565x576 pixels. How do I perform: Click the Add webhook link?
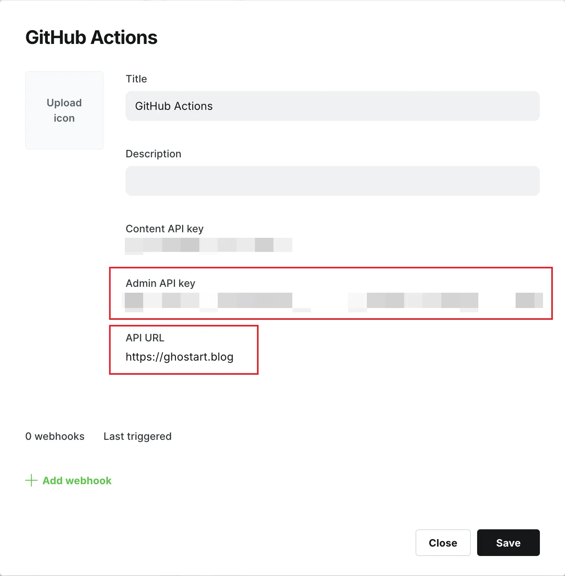click(77, 481)
